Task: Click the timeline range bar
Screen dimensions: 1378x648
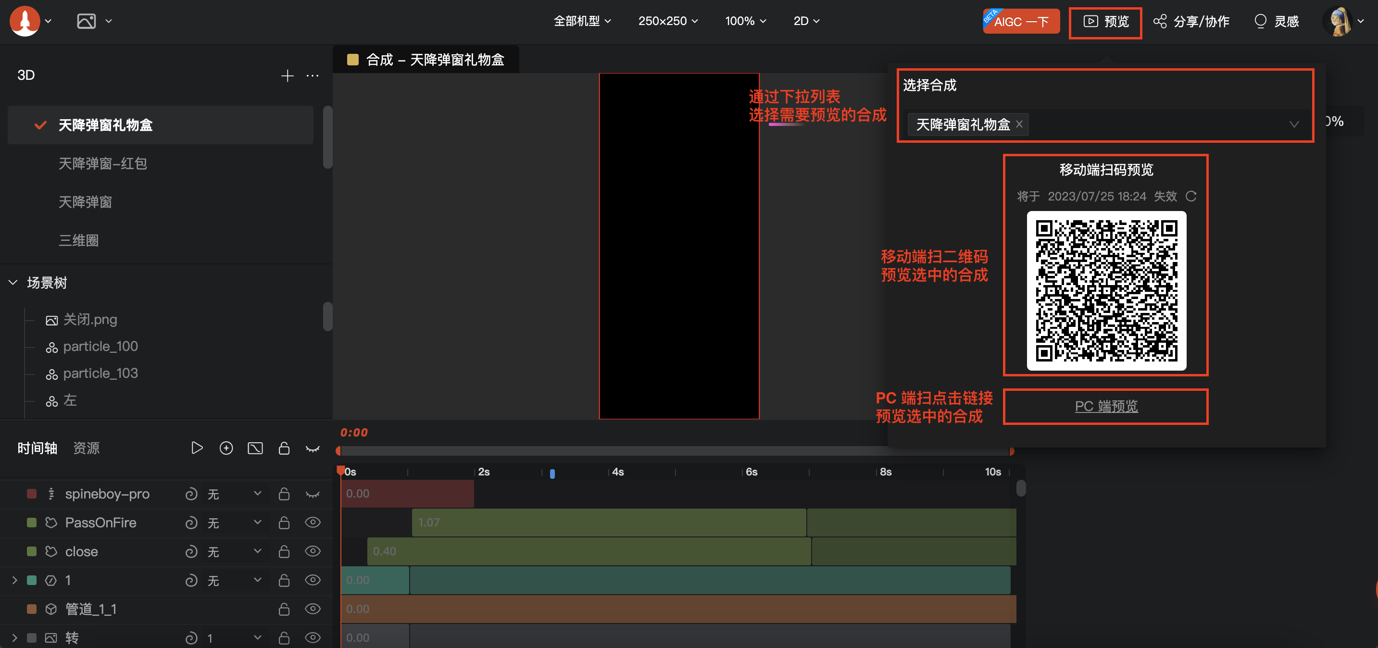Action: click(675, 451)
